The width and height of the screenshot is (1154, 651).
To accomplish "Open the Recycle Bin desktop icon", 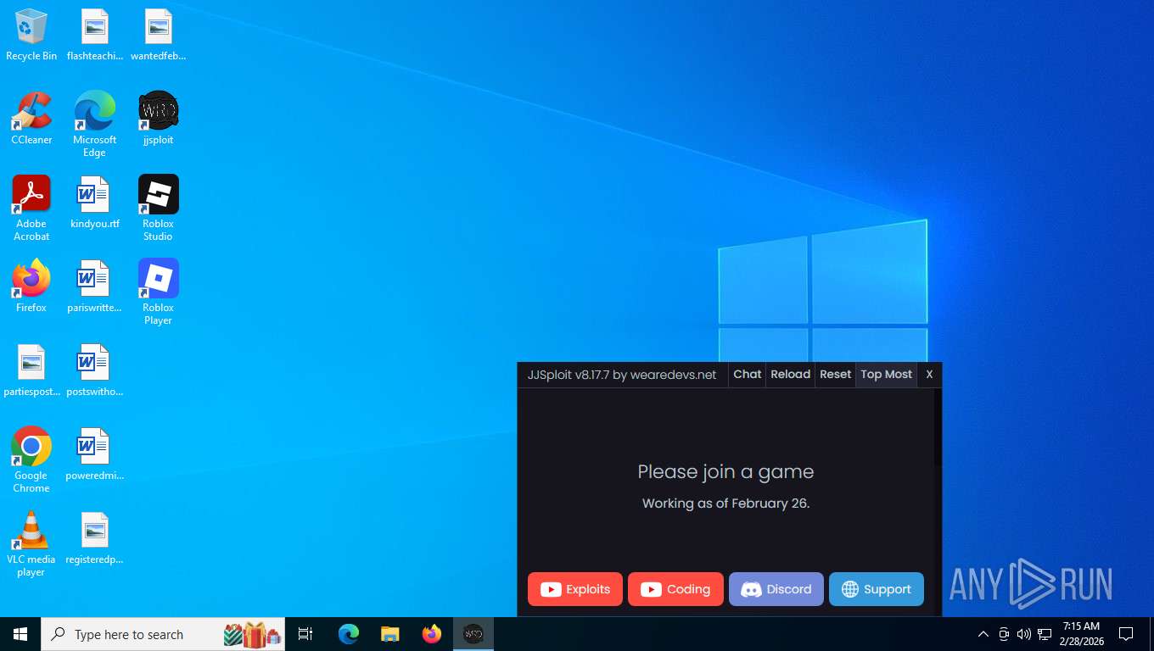I will 31,35.
